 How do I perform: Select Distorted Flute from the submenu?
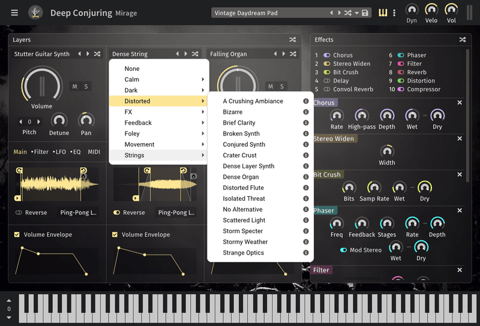243,188
